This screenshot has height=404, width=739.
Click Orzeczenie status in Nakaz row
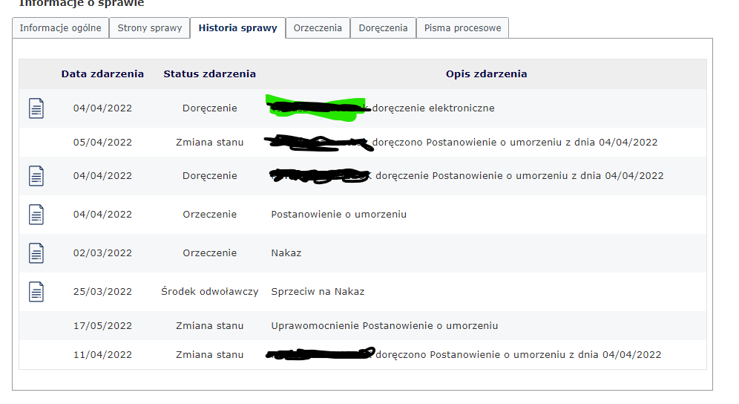click(210, 253)
